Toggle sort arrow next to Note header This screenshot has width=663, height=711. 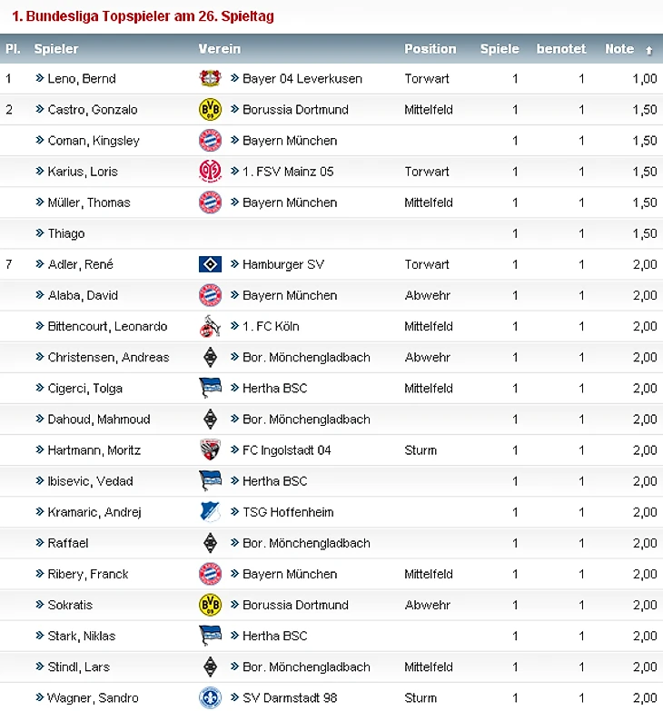point(649,50)
